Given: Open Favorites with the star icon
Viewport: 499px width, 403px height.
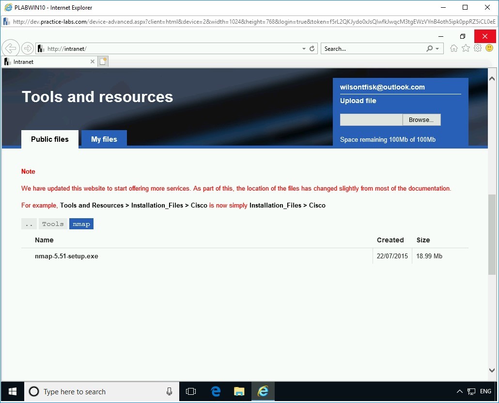Looking at the screenshot, I should point(466,48).
